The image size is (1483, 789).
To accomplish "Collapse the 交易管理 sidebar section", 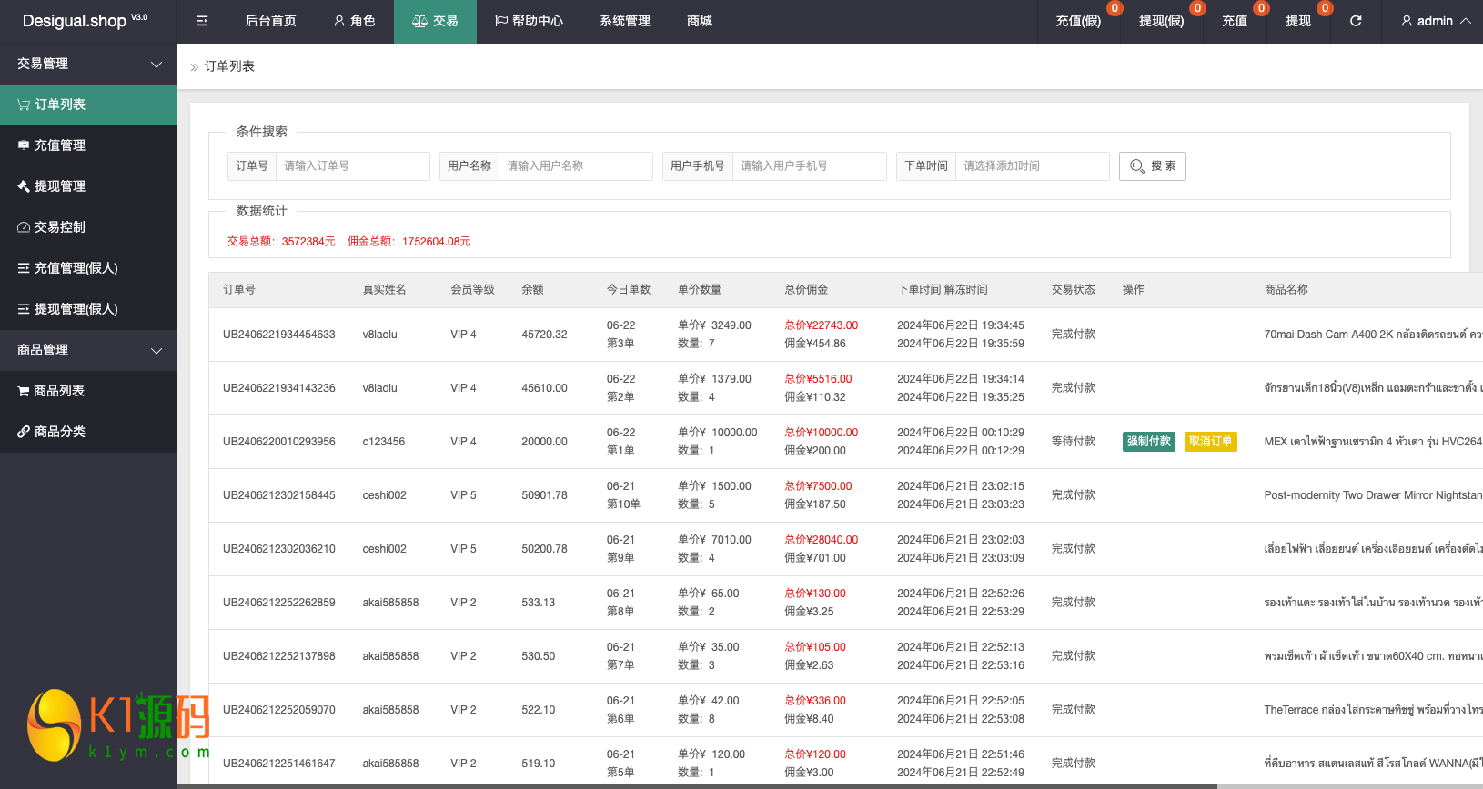I will click(x=88, y=64).
